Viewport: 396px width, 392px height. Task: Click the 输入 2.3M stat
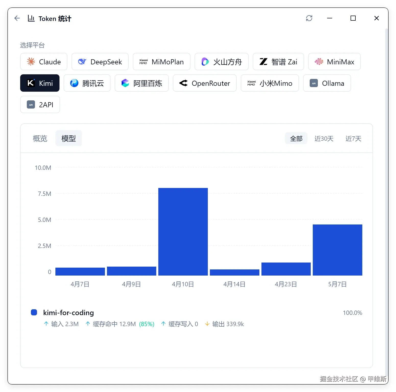tap(61, 324)
